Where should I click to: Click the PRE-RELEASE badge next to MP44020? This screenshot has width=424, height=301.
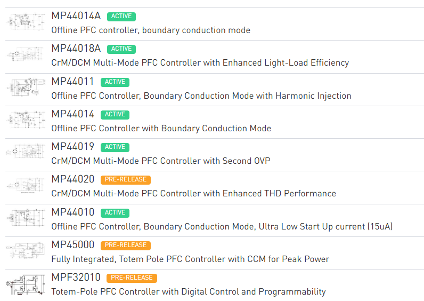(125, 180)
